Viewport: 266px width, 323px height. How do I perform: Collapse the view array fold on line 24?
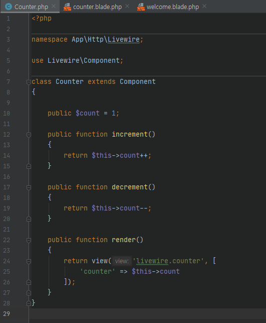(29, 261)
